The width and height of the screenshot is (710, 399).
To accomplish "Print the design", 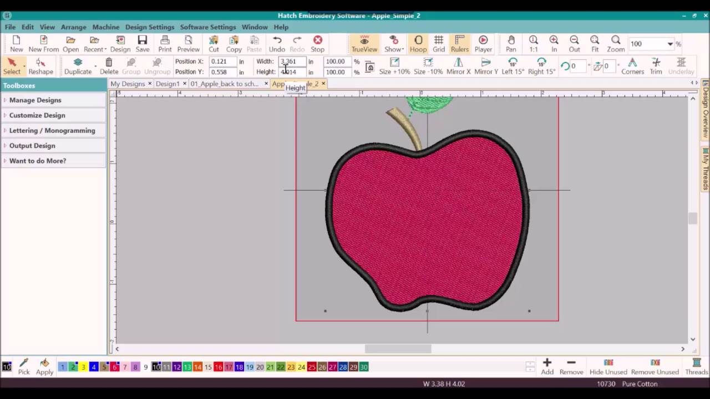I will 165,44.
